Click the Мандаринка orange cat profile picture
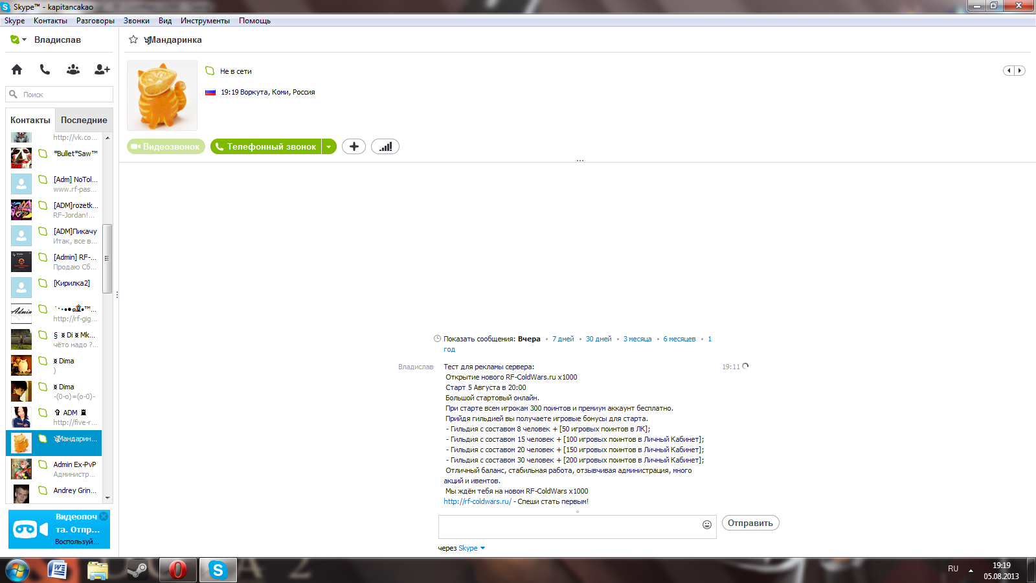 point(162,96)
